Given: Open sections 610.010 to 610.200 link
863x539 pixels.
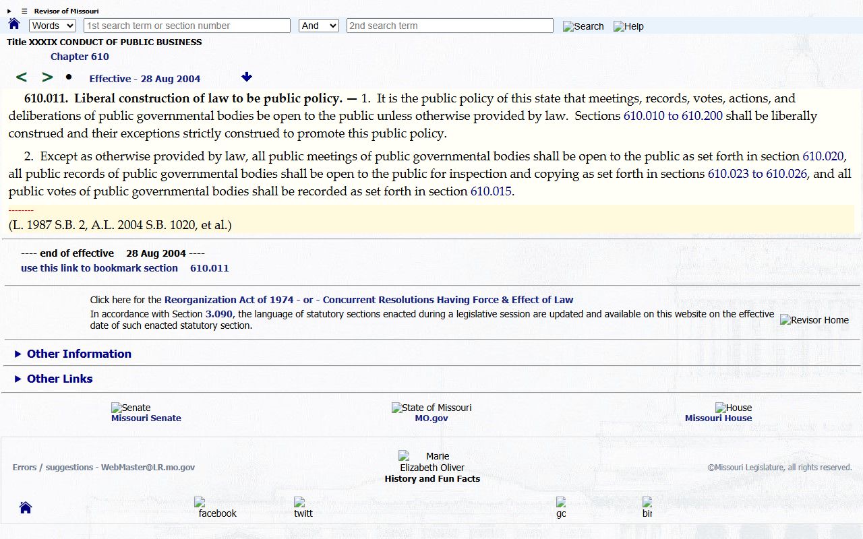Looking at the screenshot, I should click(673, 116).
